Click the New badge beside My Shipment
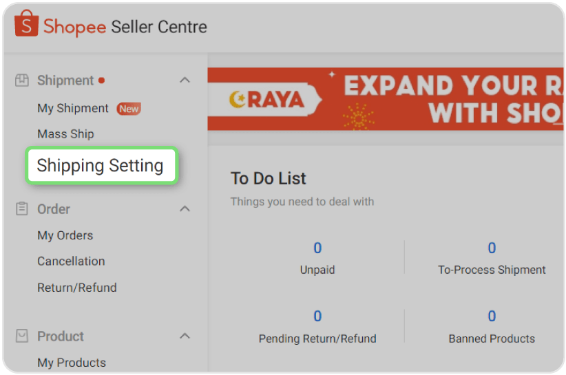566x375 pixels. click(129, 109)
